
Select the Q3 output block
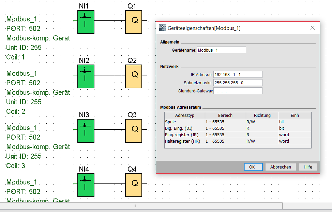pos(134,131)
